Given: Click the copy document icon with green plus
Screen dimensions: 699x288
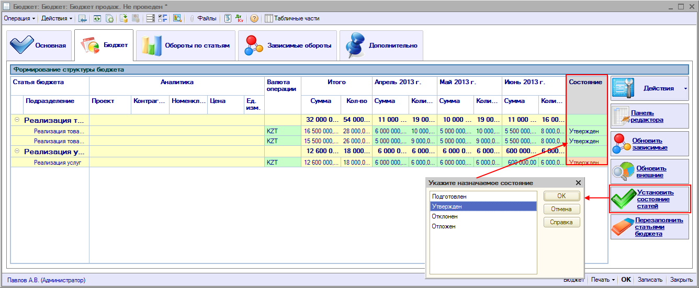Looking at the screenshot, I should click(110, 18).
